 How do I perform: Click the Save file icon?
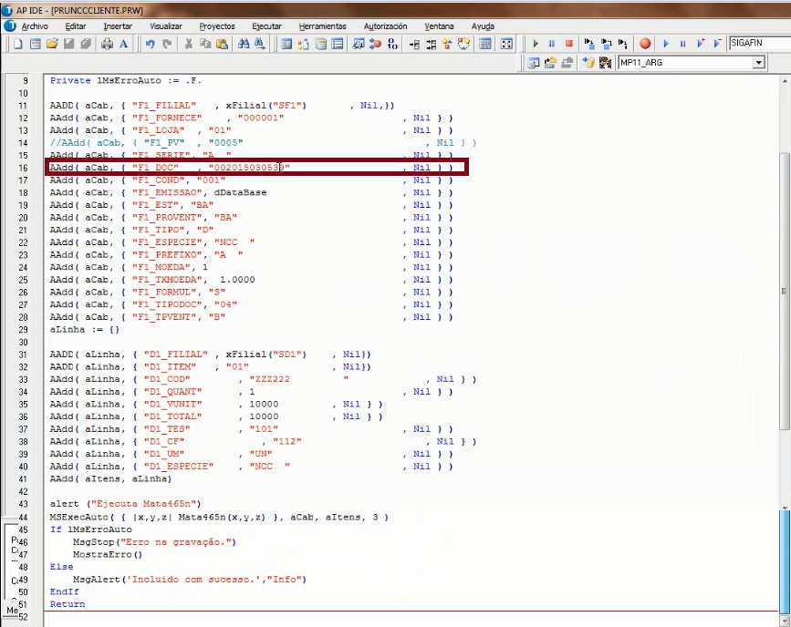[68, 44]
